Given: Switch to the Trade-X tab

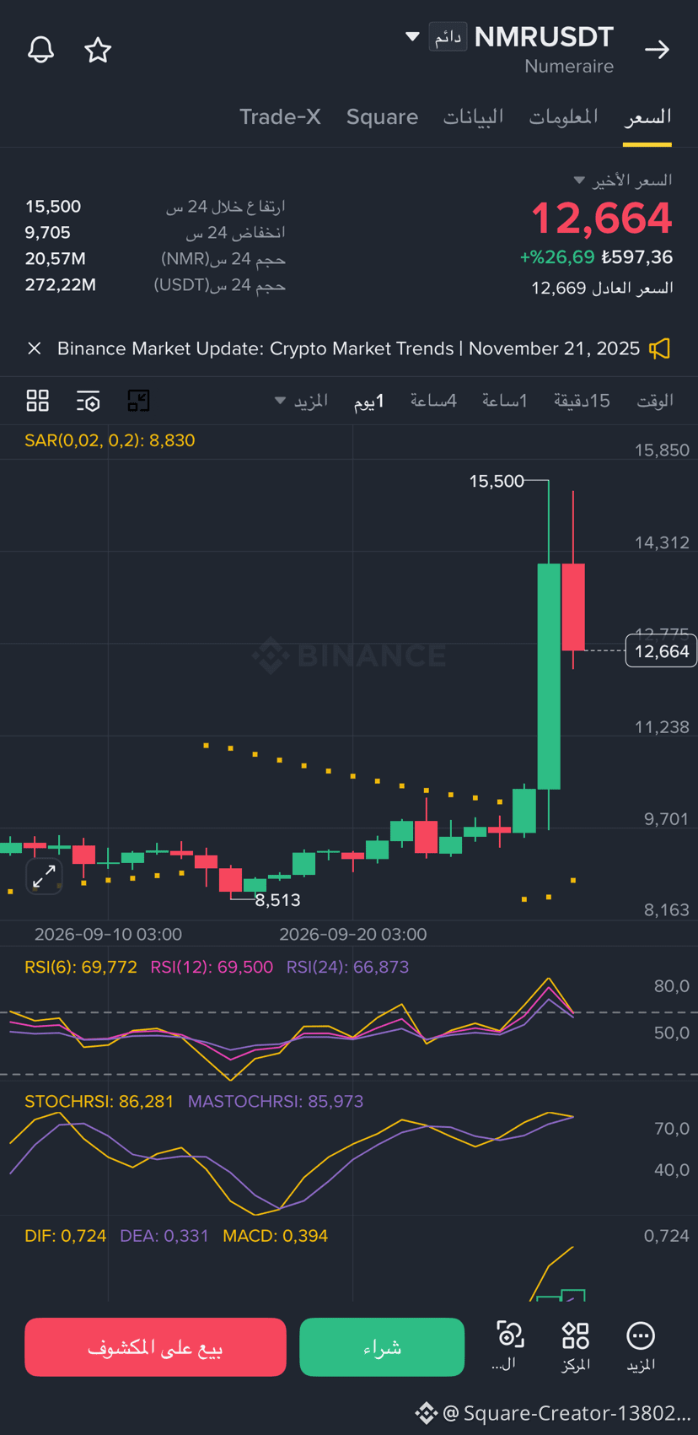Looking at the screenshot, I should point(280,116).
